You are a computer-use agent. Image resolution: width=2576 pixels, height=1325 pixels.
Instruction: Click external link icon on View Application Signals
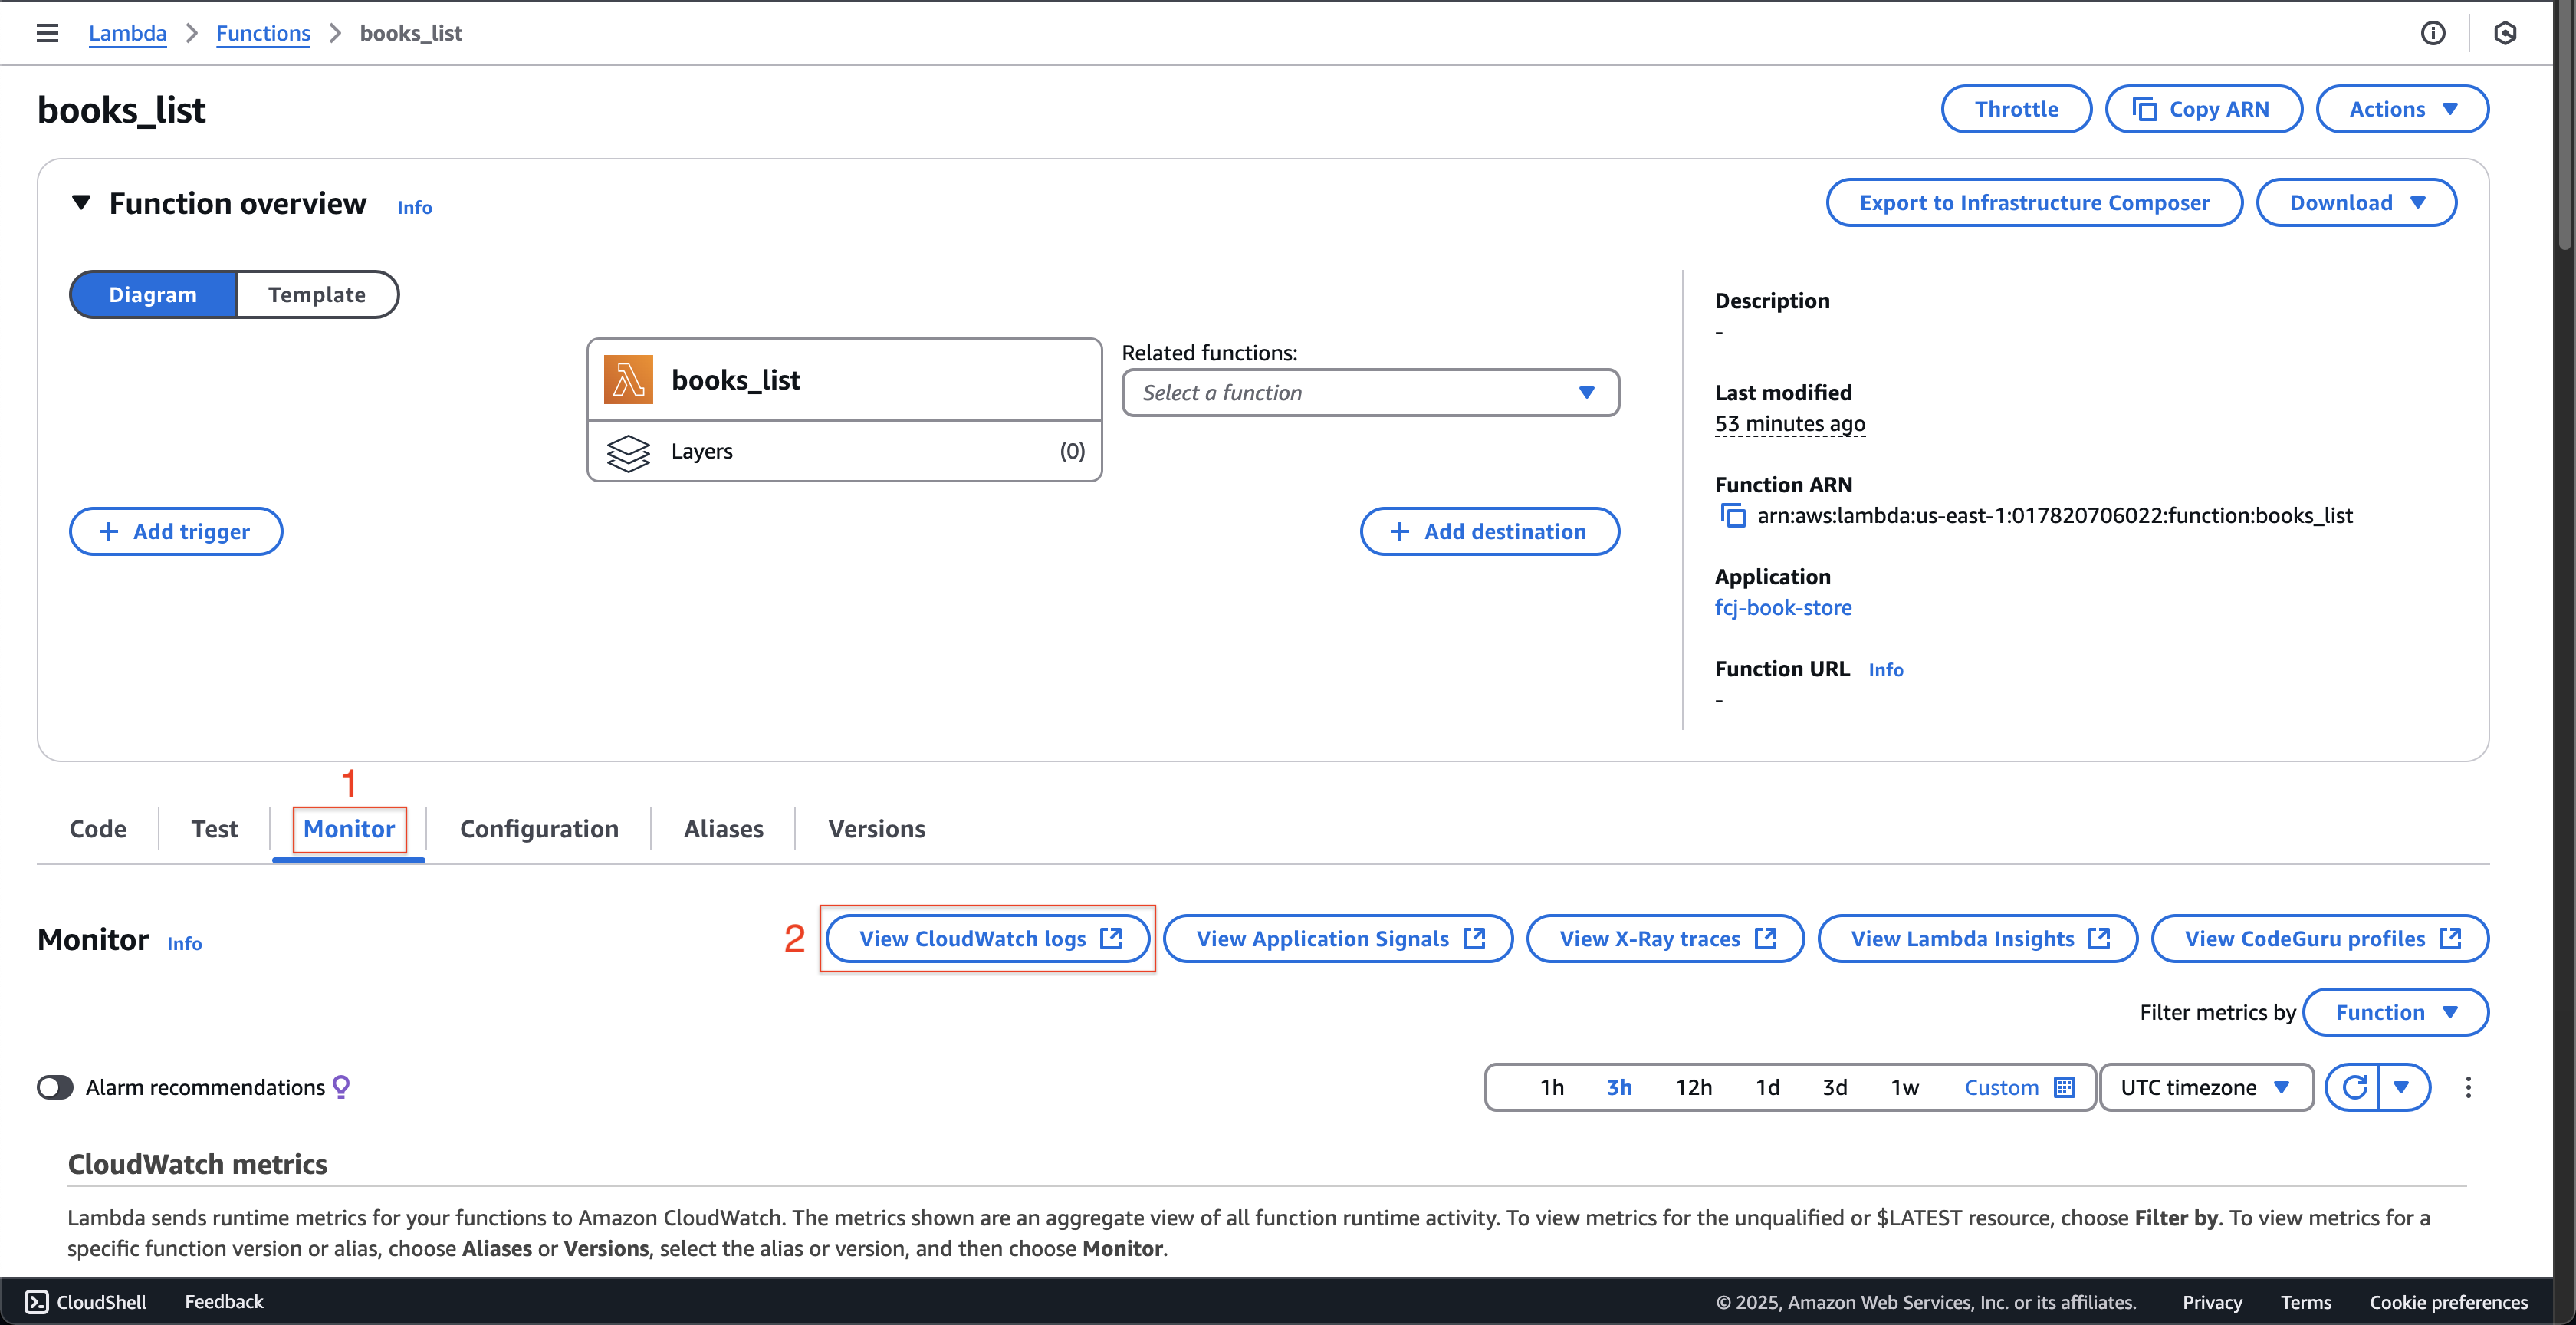(1474, 938)
